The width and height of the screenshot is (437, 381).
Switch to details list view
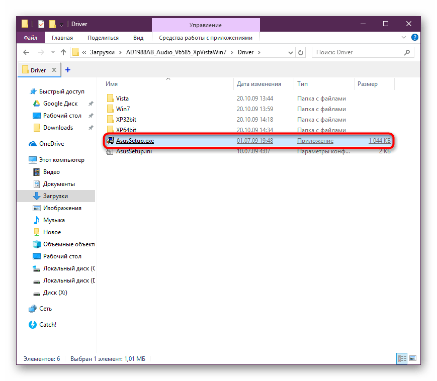coord(402,359)
